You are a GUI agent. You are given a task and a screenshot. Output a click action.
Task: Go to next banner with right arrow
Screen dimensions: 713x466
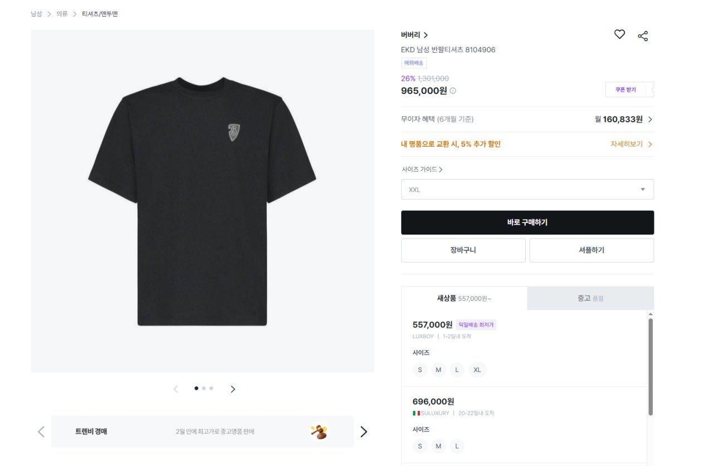[364, 432]
